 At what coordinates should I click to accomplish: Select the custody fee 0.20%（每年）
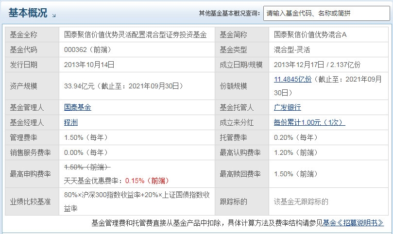point(296,137)
